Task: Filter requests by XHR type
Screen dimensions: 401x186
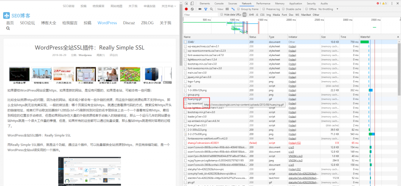Action: (251, 14)
